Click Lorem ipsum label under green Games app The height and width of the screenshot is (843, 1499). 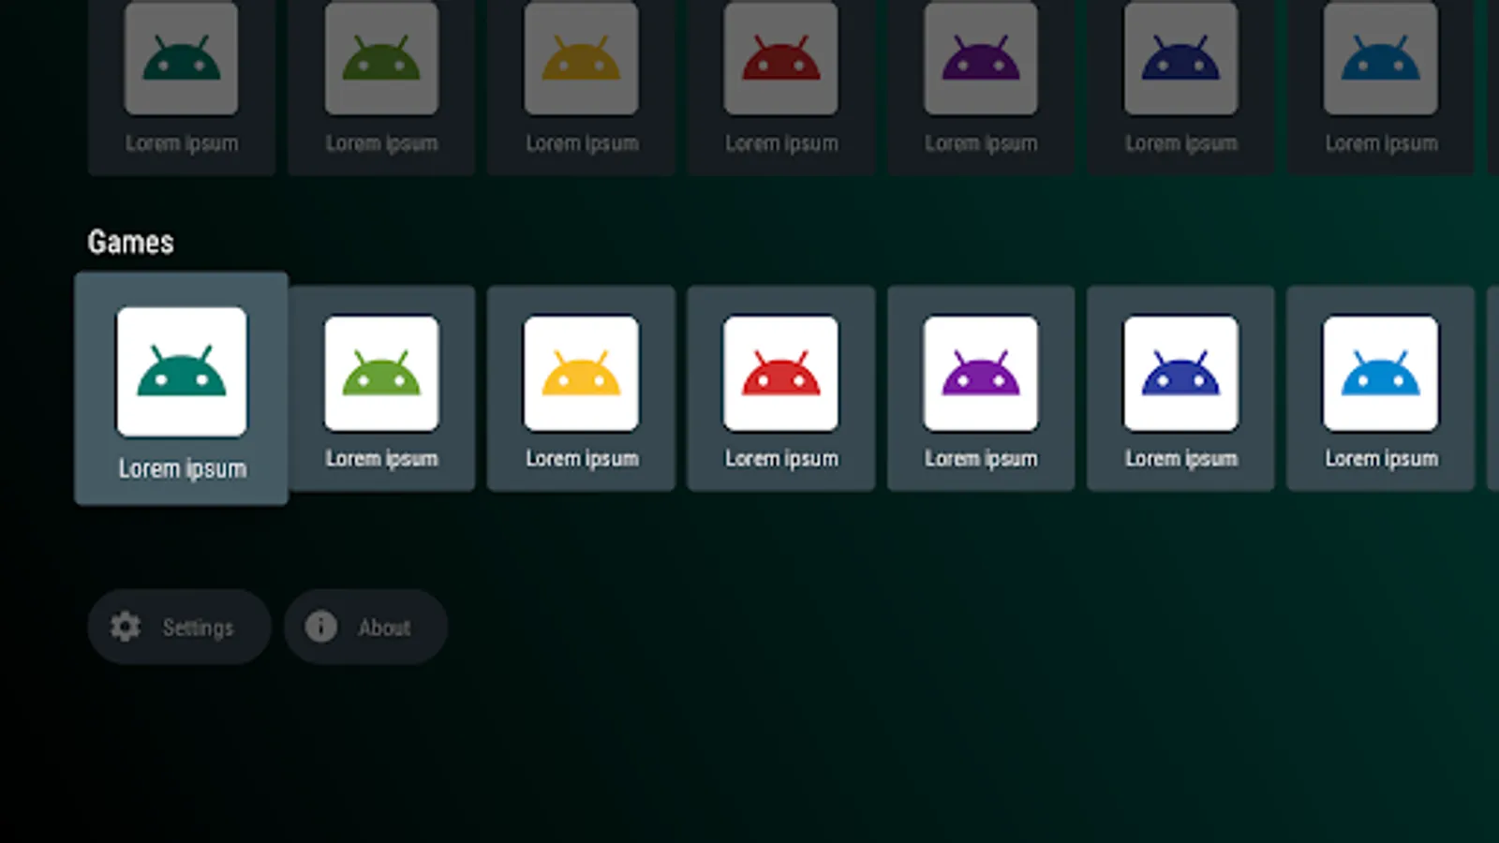click(x=381, y=458)
